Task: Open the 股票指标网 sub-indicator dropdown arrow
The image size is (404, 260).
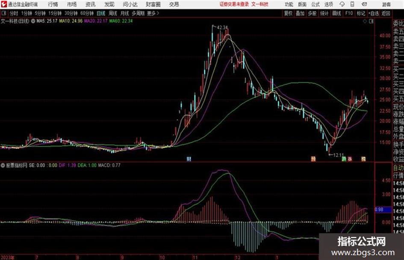Action: point(3,165)
